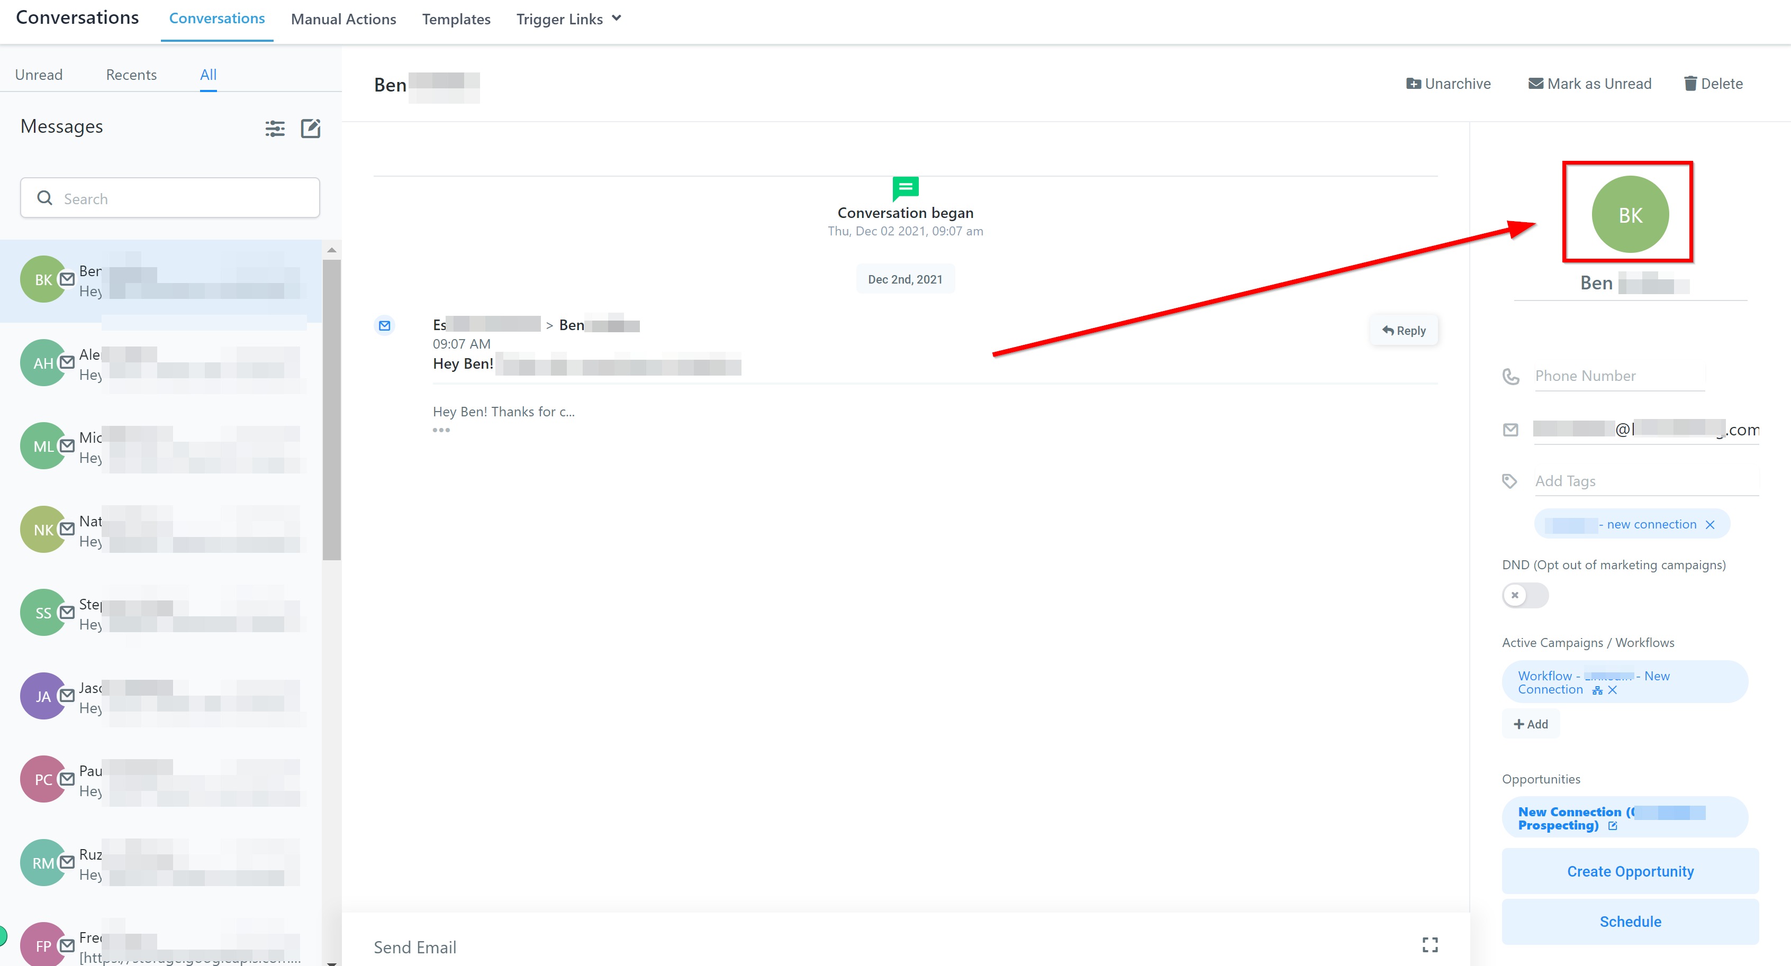Compose a new message with pencil icon
This screenshot has width=1791, height=966.
click(310, 128)
